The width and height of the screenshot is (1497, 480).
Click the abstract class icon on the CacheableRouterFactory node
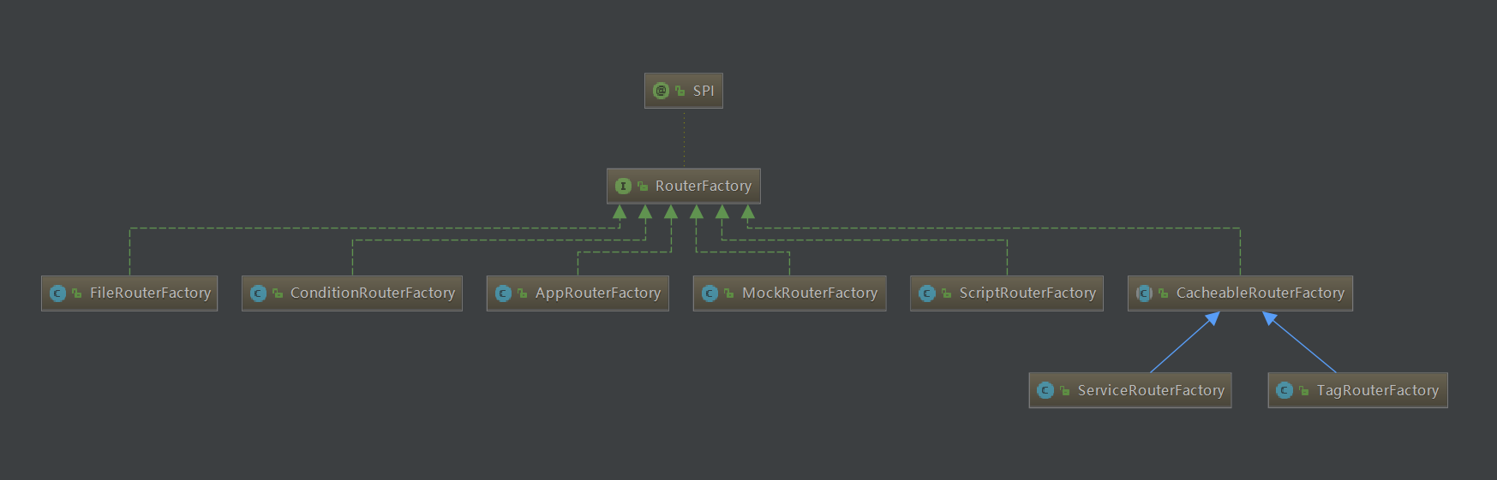[x=1144, y=293]
